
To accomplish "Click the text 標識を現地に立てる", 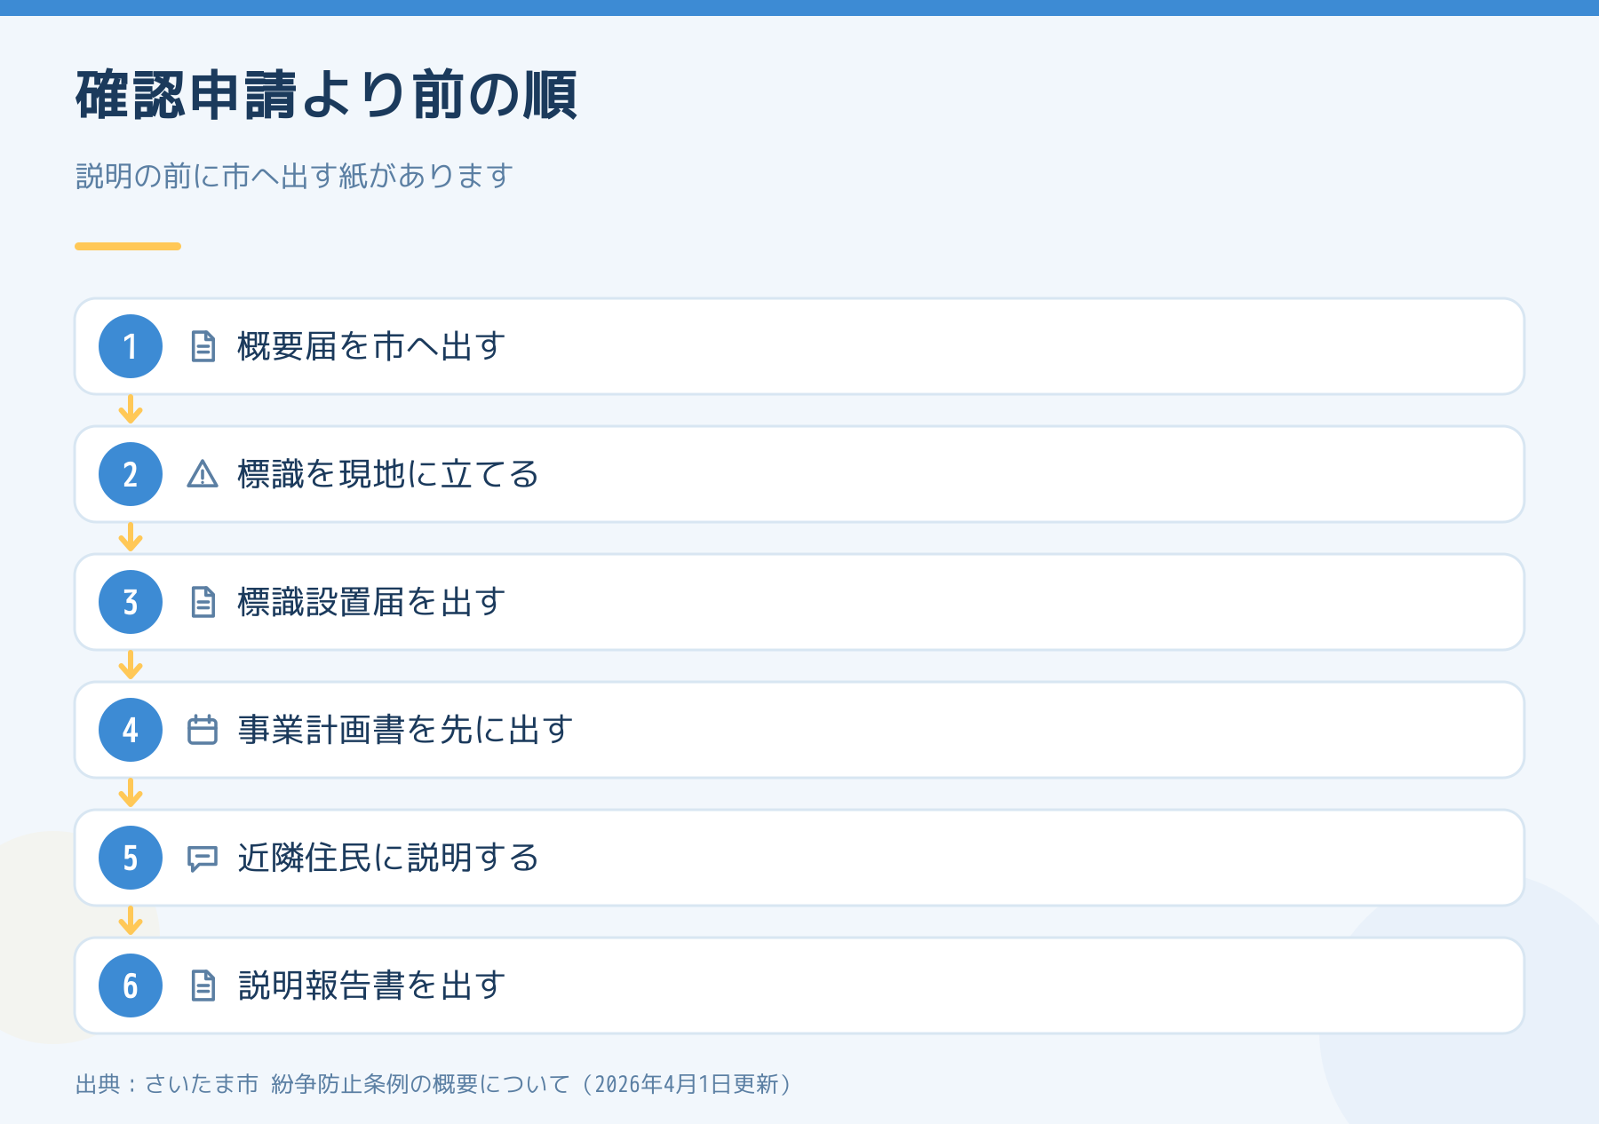I will 388,474.
